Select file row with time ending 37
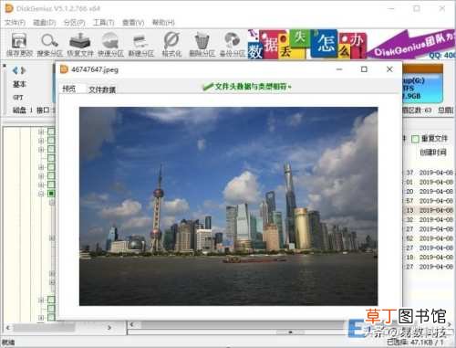The width and height of the screenshot is (456, 348). (429, 173)
